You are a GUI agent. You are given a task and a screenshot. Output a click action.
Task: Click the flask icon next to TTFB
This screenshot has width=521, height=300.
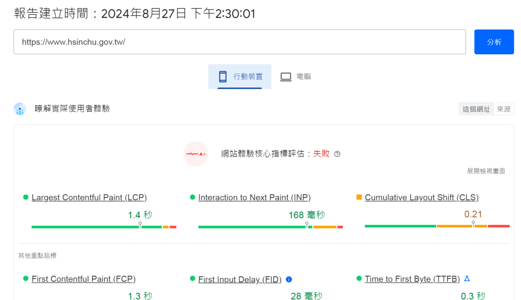[467, 279]
